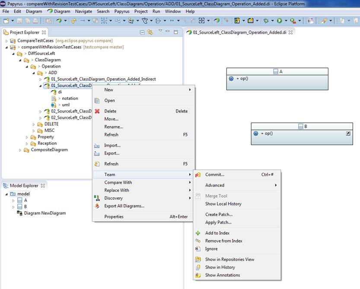Close the 01_SourceLeft_ClassDiagram_Operation_Added.di editor tab
This screenshot has width=360, height=289.
click(x=290, y=32)
